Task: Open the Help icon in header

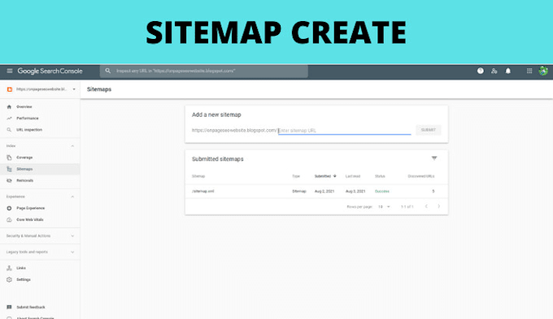Action: pyautogui.click(x=481, y=71)
